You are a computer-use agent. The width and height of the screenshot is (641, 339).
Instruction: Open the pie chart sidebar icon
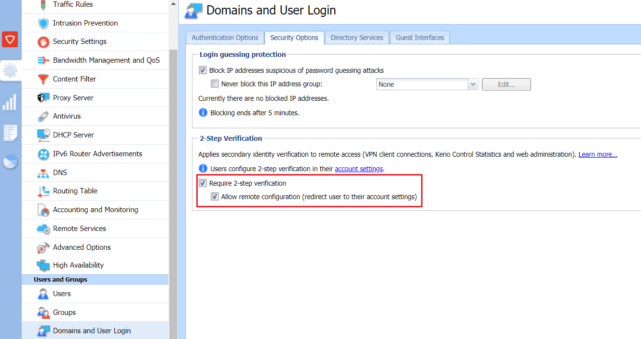tap(10, 162)
